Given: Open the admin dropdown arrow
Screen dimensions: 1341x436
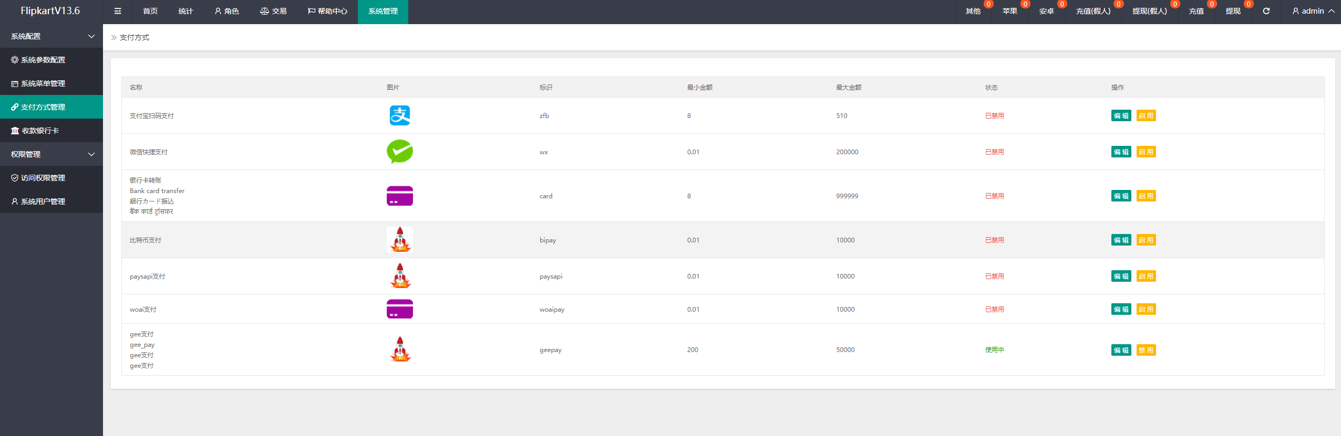Looking at the screenshot, I should click(x=1332, y=11).
